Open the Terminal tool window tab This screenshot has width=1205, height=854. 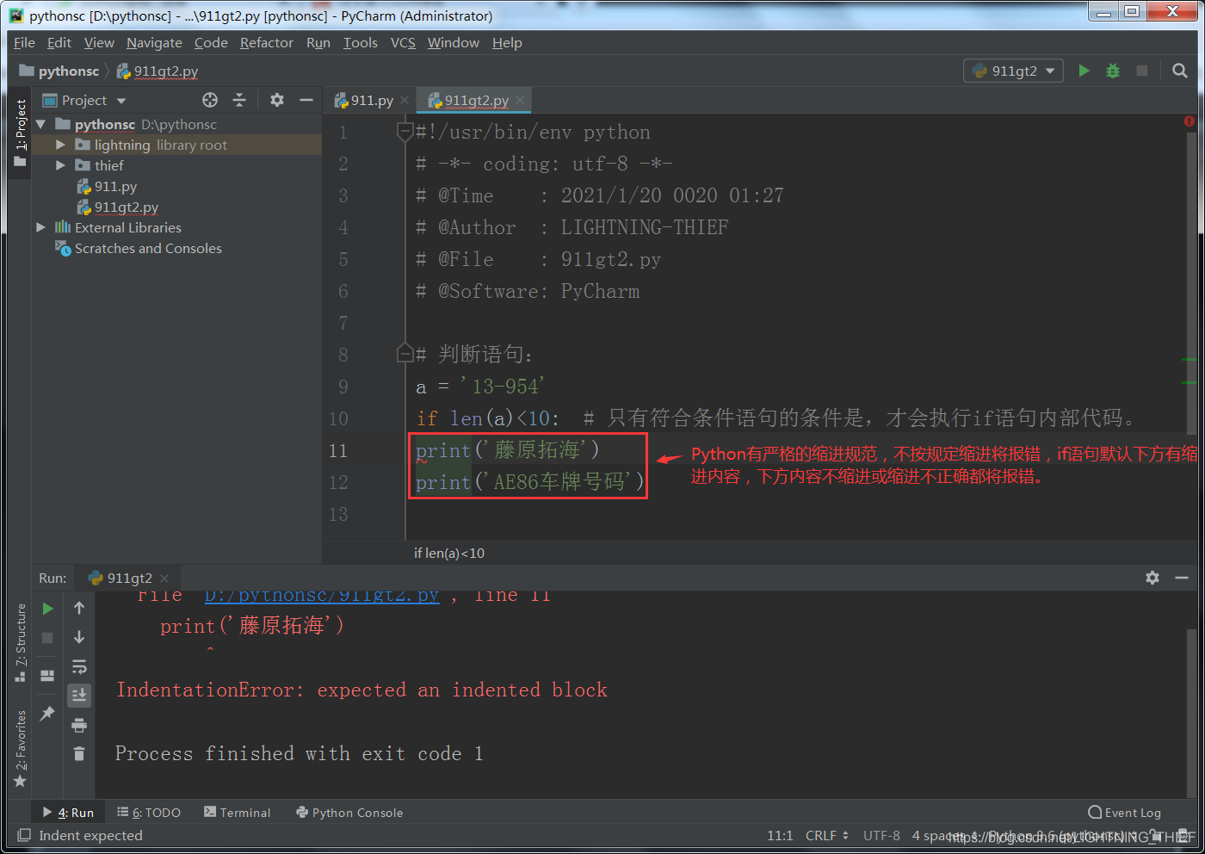(x=237, y=812)
